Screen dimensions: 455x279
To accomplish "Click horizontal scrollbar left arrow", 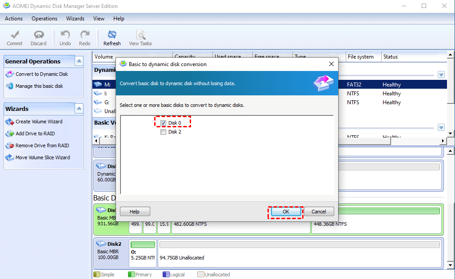I will coord(96,141).
